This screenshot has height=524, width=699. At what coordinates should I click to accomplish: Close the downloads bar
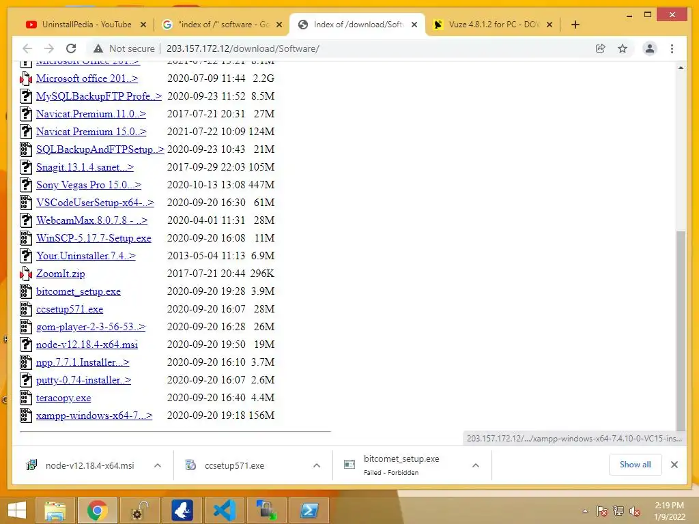674,465
